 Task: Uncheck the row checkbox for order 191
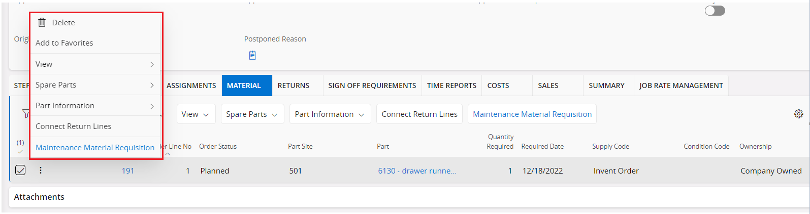pyautogui.click(x=20, y=170)
